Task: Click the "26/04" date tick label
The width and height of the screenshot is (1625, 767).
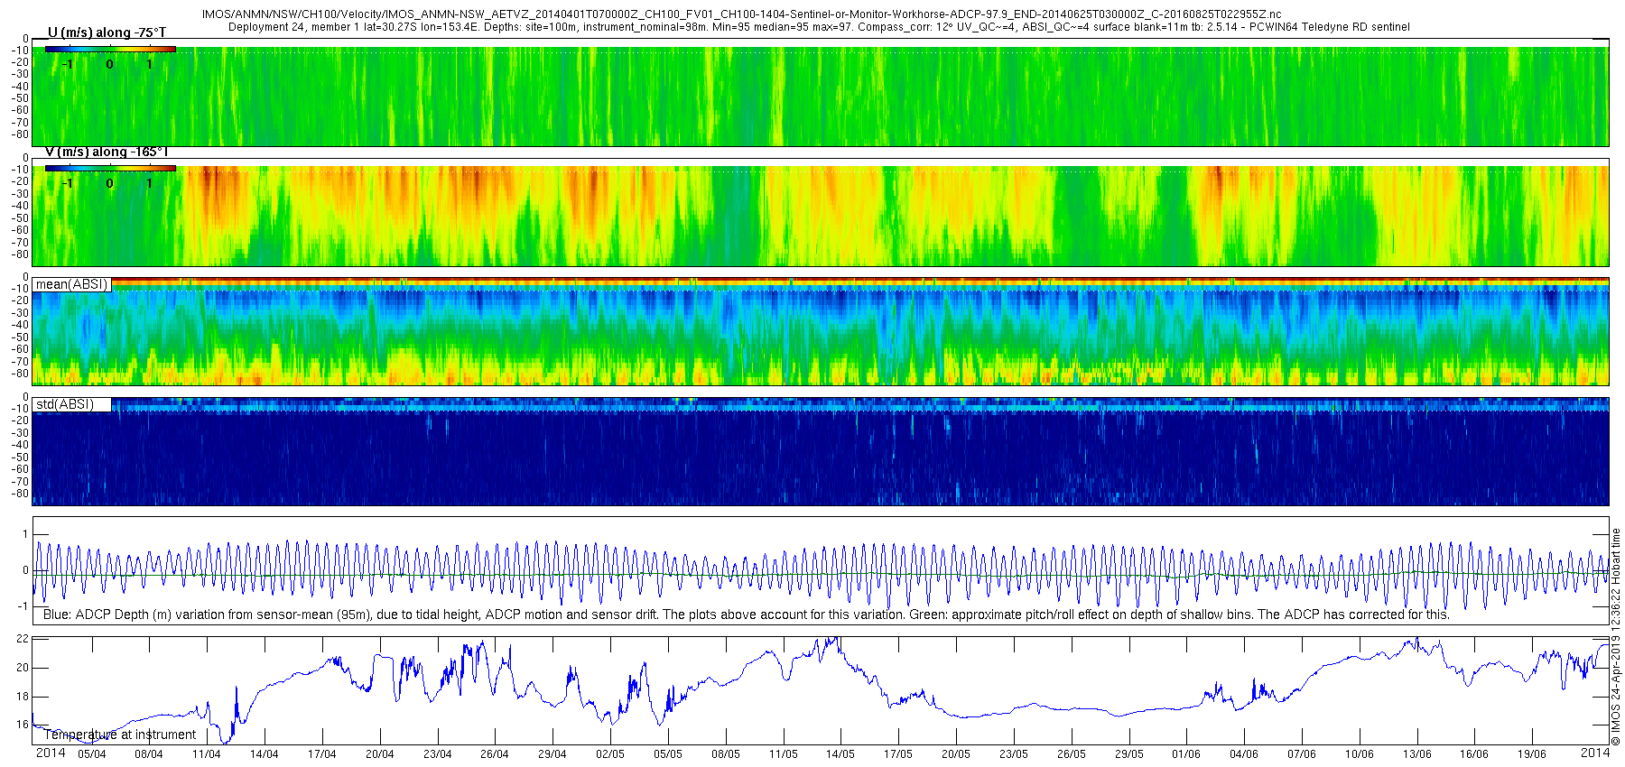Action: click(x=495, y=754)
